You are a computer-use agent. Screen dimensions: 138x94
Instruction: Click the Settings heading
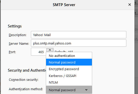pos(15,26)
